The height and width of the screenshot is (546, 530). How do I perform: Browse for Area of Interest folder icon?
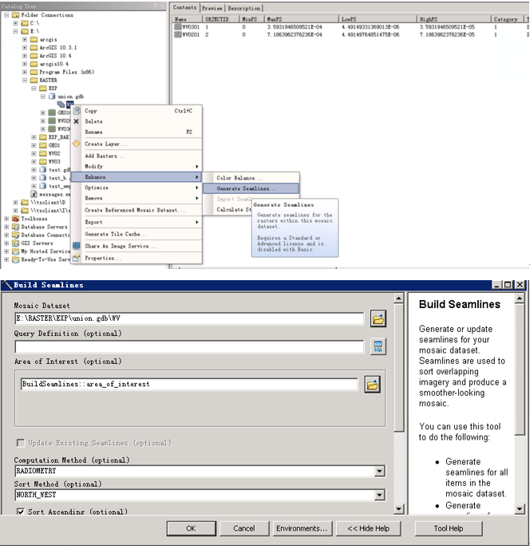tap(372, 385)
